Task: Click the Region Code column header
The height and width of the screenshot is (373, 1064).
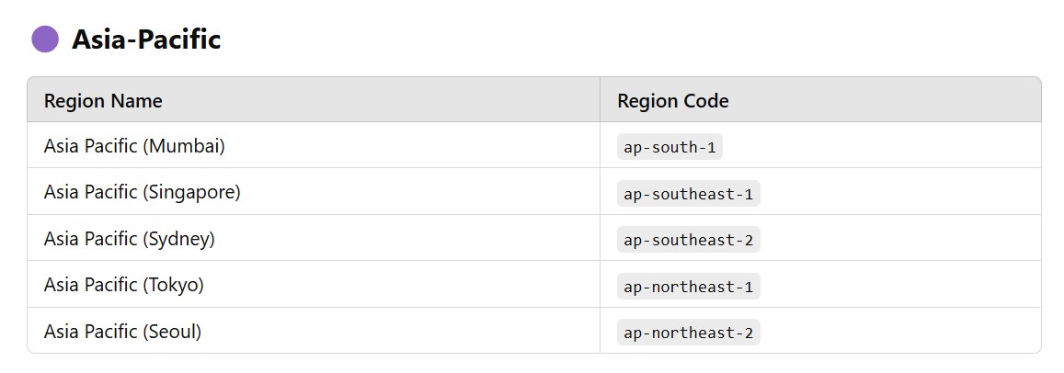Action: pos(672,101)
